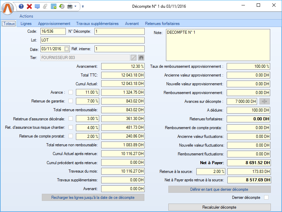Toggle the Retenue de garantie checkbox
The height and width of the screenshot is (212, 282).
pos(71,101)
